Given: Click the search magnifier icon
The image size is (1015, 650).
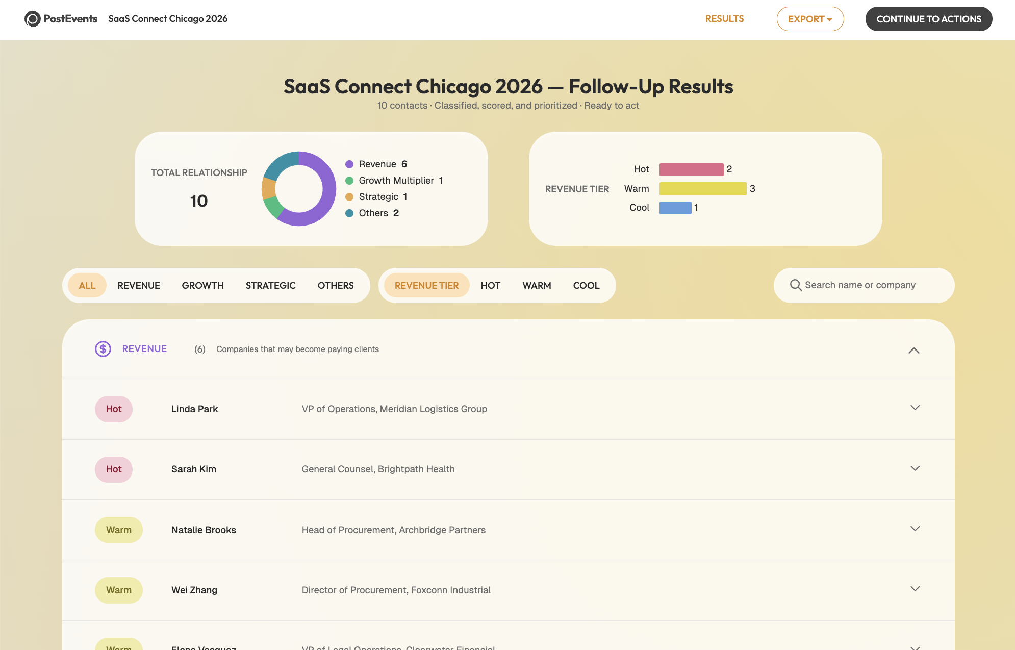Looking at the screenshot, I should [795, 285].
